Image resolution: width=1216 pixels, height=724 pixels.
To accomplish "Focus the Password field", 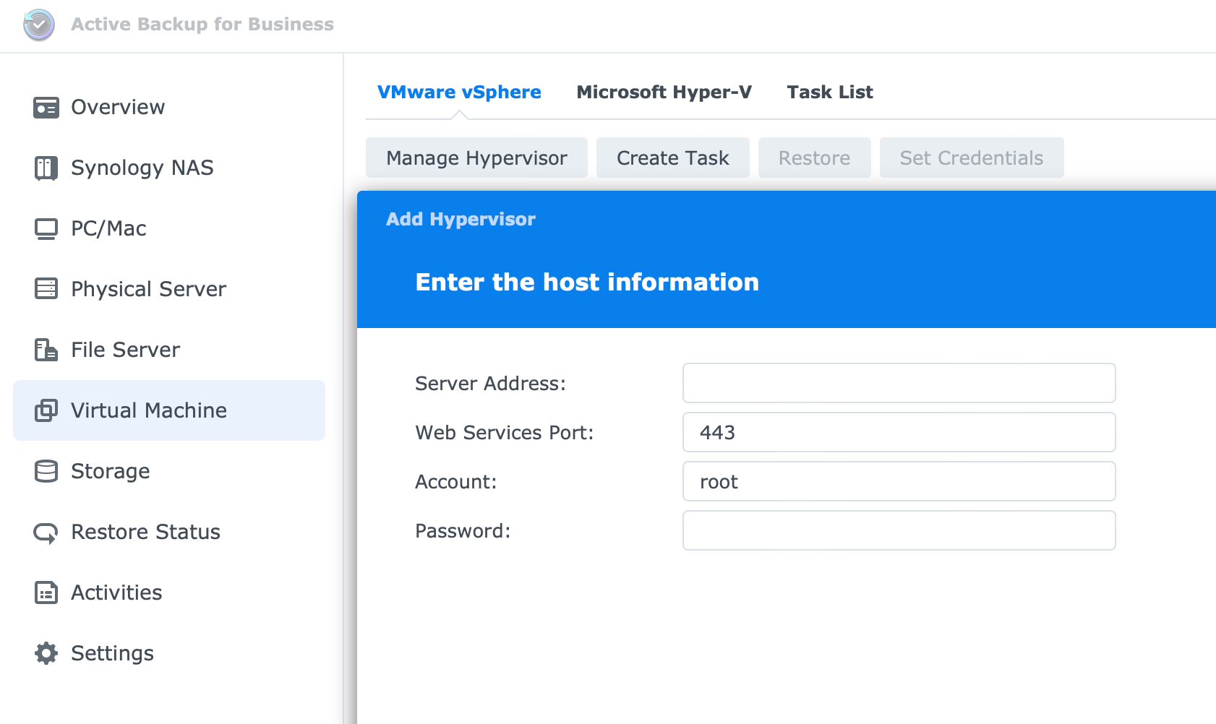I will (899, 530).
